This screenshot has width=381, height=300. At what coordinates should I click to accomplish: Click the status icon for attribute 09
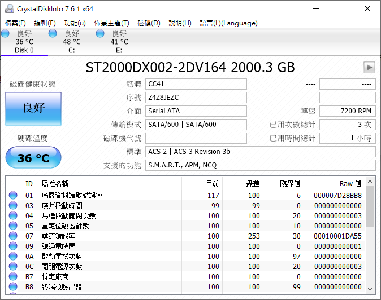pos(13,246)
